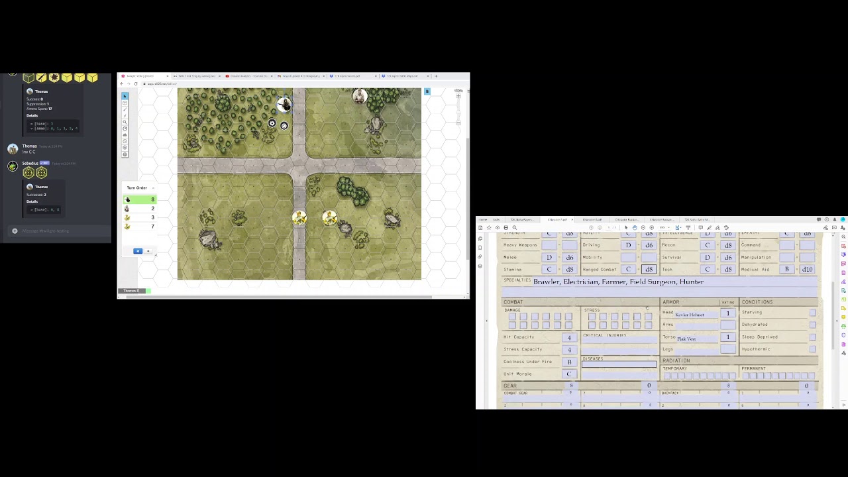The width and height of the screenshot is (848, 477).
Task: Zoom out with minus on Roll20 zoom slider
Action: click(458, 123)
